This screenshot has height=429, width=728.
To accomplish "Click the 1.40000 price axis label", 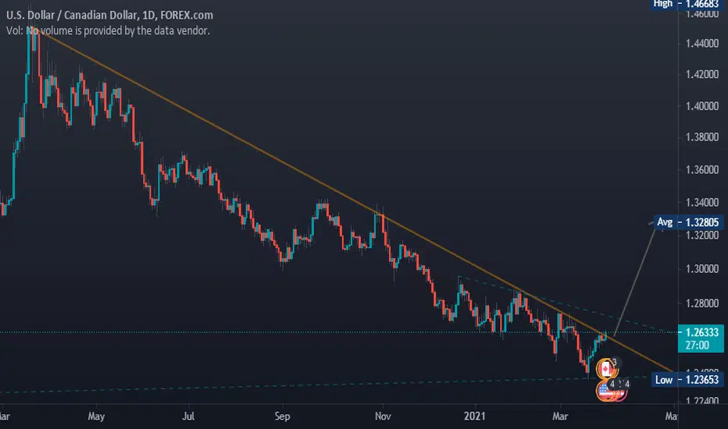I will point(702,106).
